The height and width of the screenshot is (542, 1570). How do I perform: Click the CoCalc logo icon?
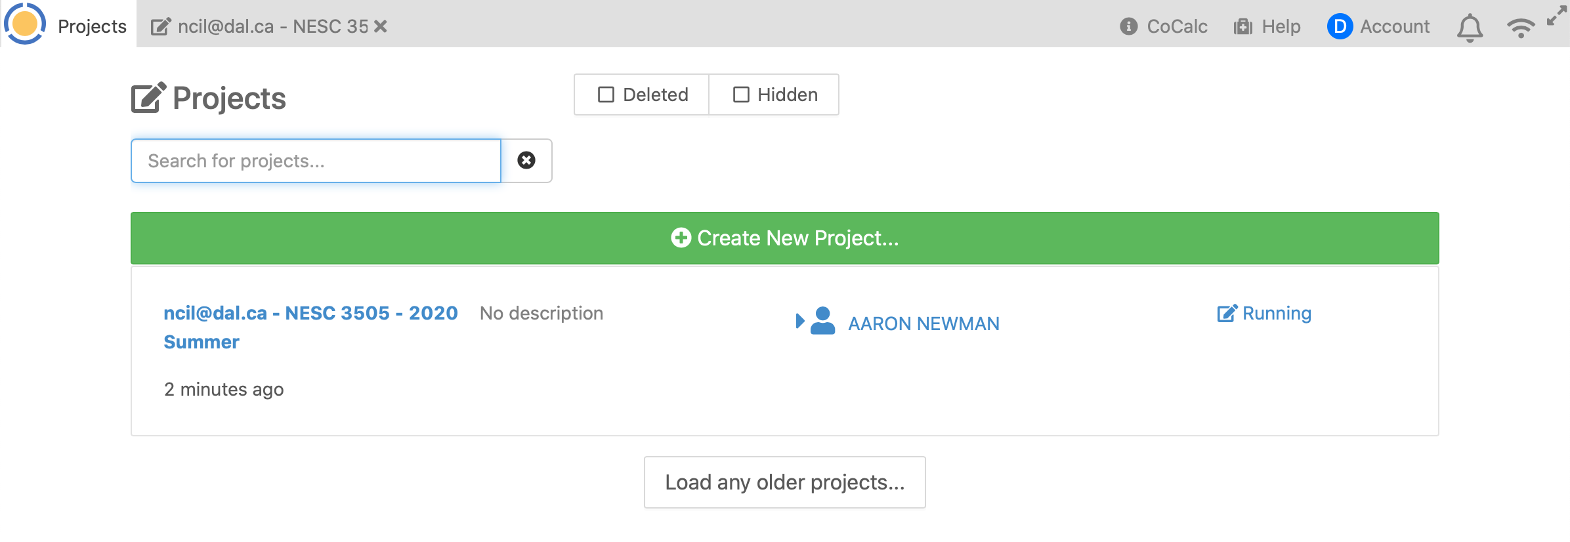pos(25,24)
